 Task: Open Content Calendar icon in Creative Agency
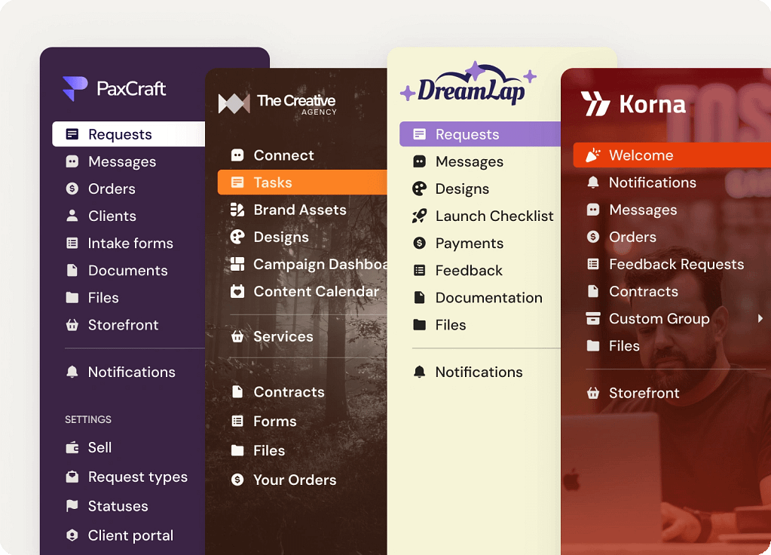pos(237,291)
